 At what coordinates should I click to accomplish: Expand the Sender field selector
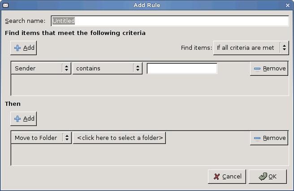click(x=41, y=69)
